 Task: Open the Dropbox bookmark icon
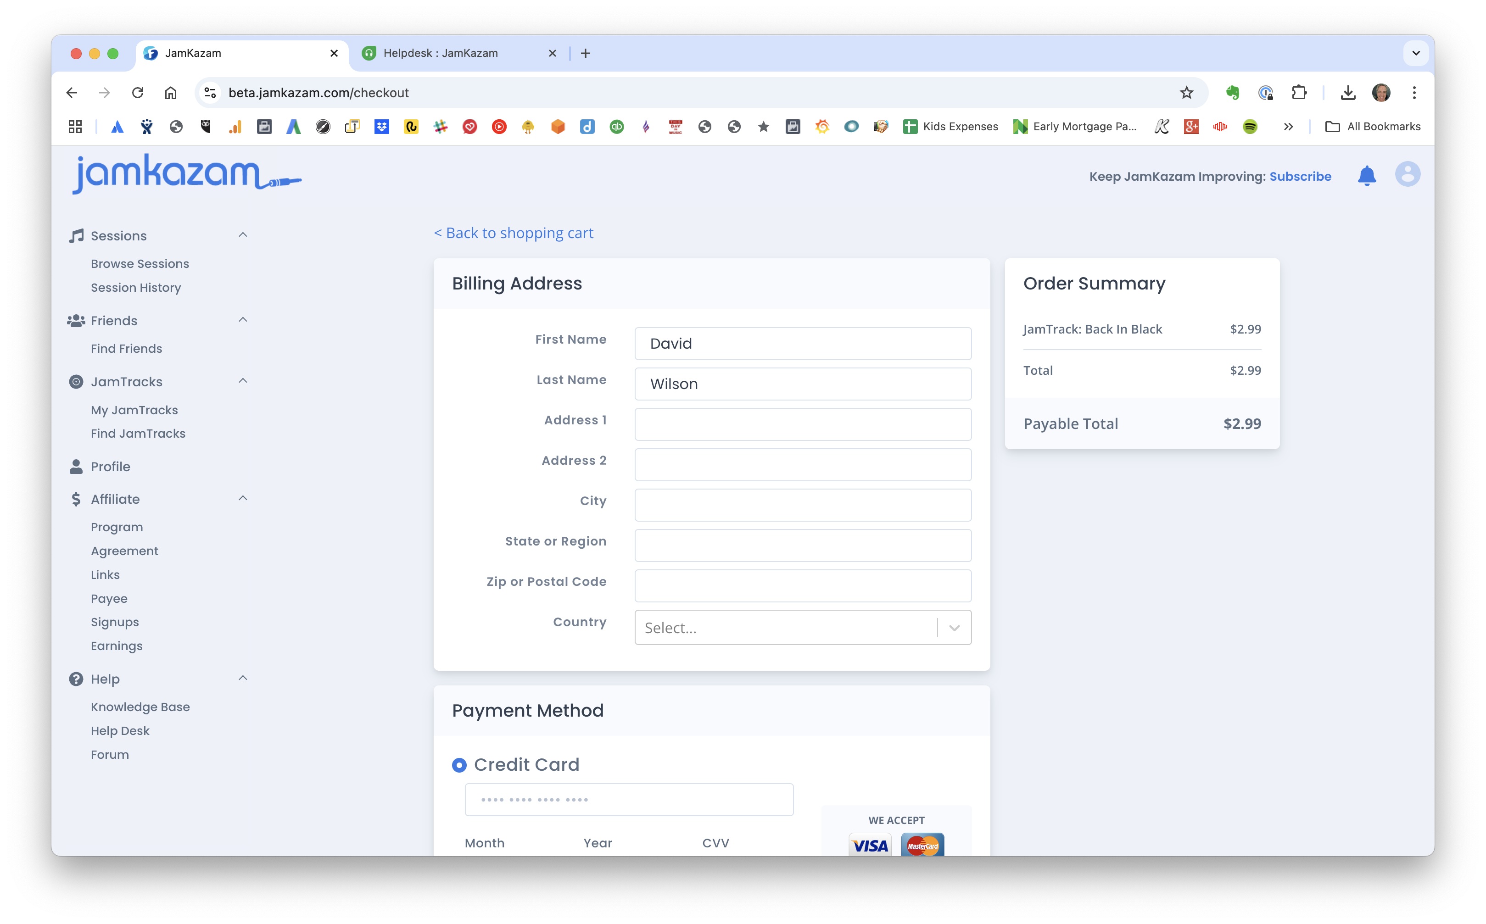381,127
